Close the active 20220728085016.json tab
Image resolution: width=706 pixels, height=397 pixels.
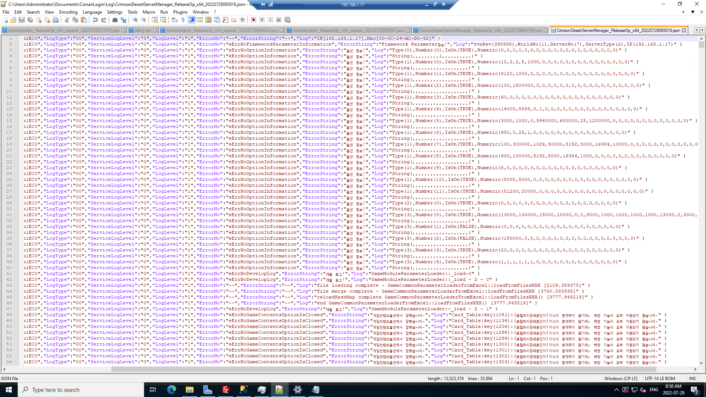click(684, 30)
